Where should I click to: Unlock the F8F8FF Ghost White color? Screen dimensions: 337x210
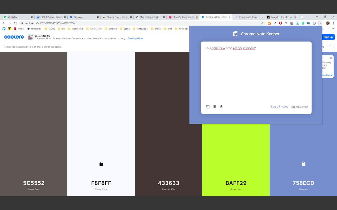click(101, 163)
